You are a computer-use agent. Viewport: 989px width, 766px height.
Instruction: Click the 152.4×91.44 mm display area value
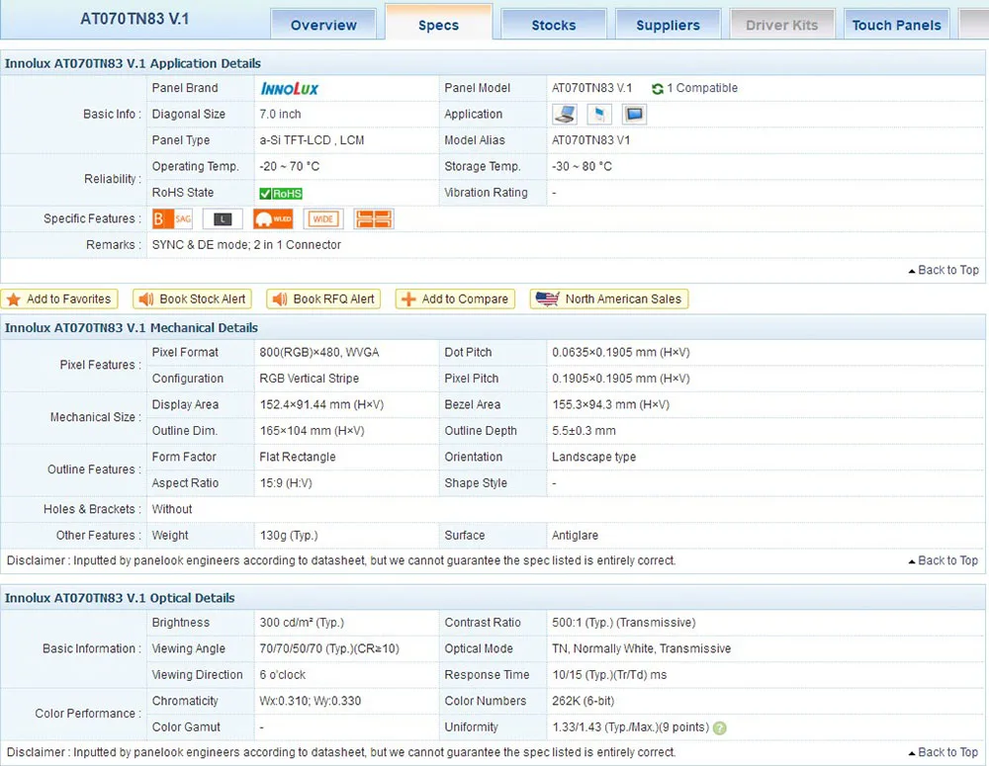321,405
